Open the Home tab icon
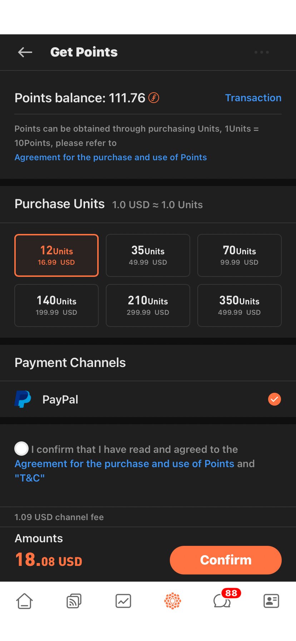Viewport: 296px width, 641px height. coord(25,601)
